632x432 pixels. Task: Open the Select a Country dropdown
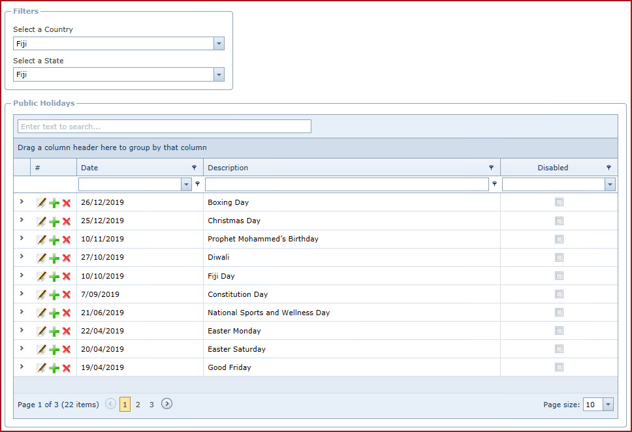[219, 44]
